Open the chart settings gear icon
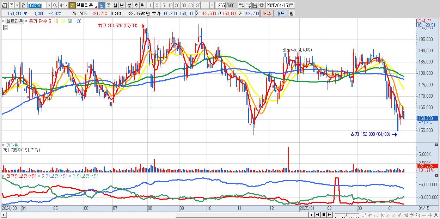Viewport: 440px width, 219px height. pos(261,5)
